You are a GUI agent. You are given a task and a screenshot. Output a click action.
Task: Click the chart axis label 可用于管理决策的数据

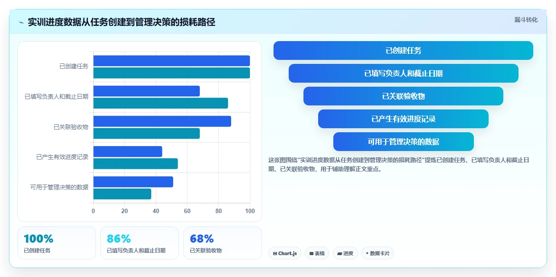59,187
